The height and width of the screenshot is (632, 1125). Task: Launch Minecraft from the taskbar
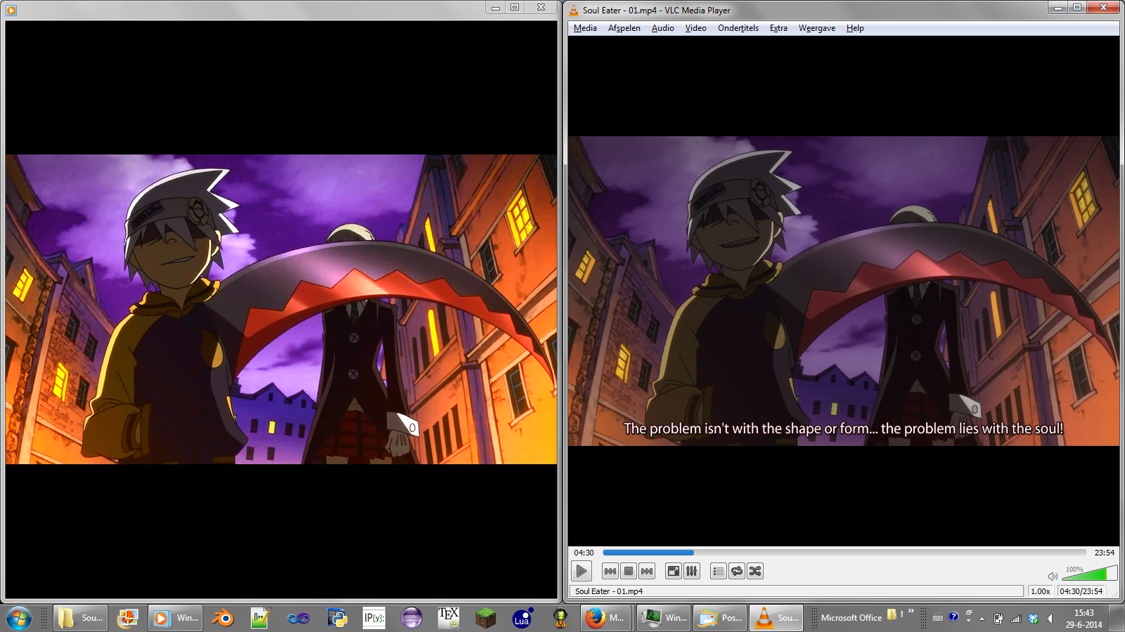[x=486, y=618]
